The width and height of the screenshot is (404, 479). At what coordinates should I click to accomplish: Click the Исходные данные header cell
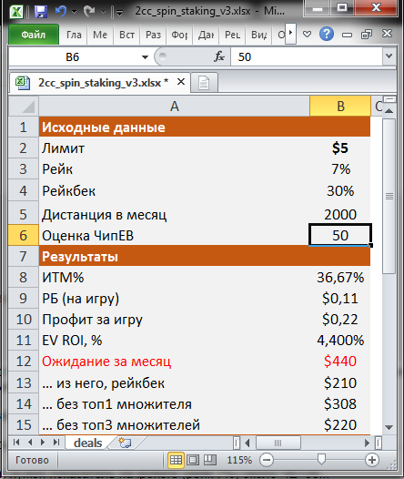click(x=174, y=127)
